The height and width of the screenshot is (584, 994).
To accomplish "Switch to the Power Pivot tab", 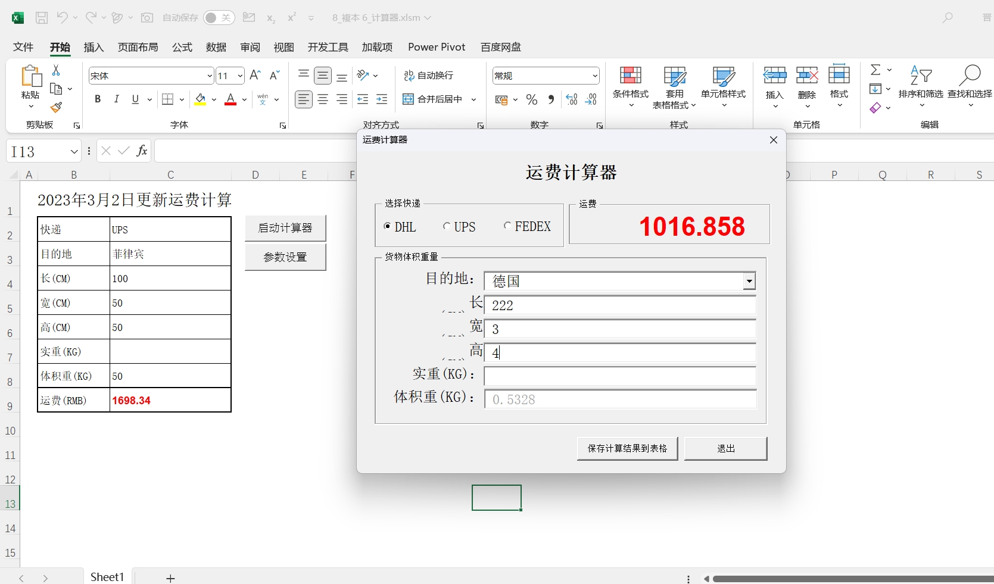I will (x=437, y=47).
